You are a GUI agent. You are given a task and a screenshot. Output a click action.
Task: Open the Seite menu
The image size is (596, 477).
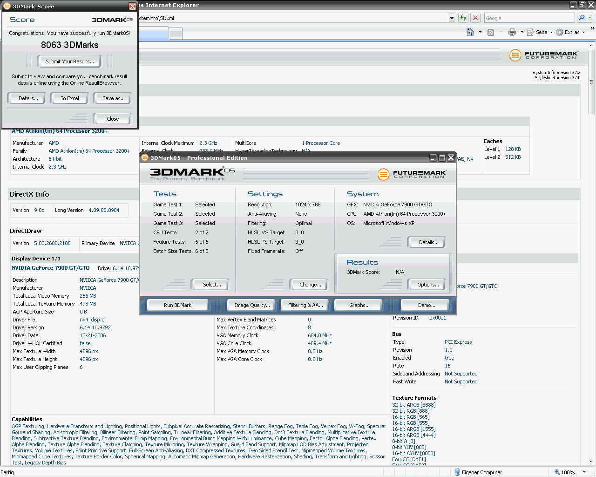point(541,32)
